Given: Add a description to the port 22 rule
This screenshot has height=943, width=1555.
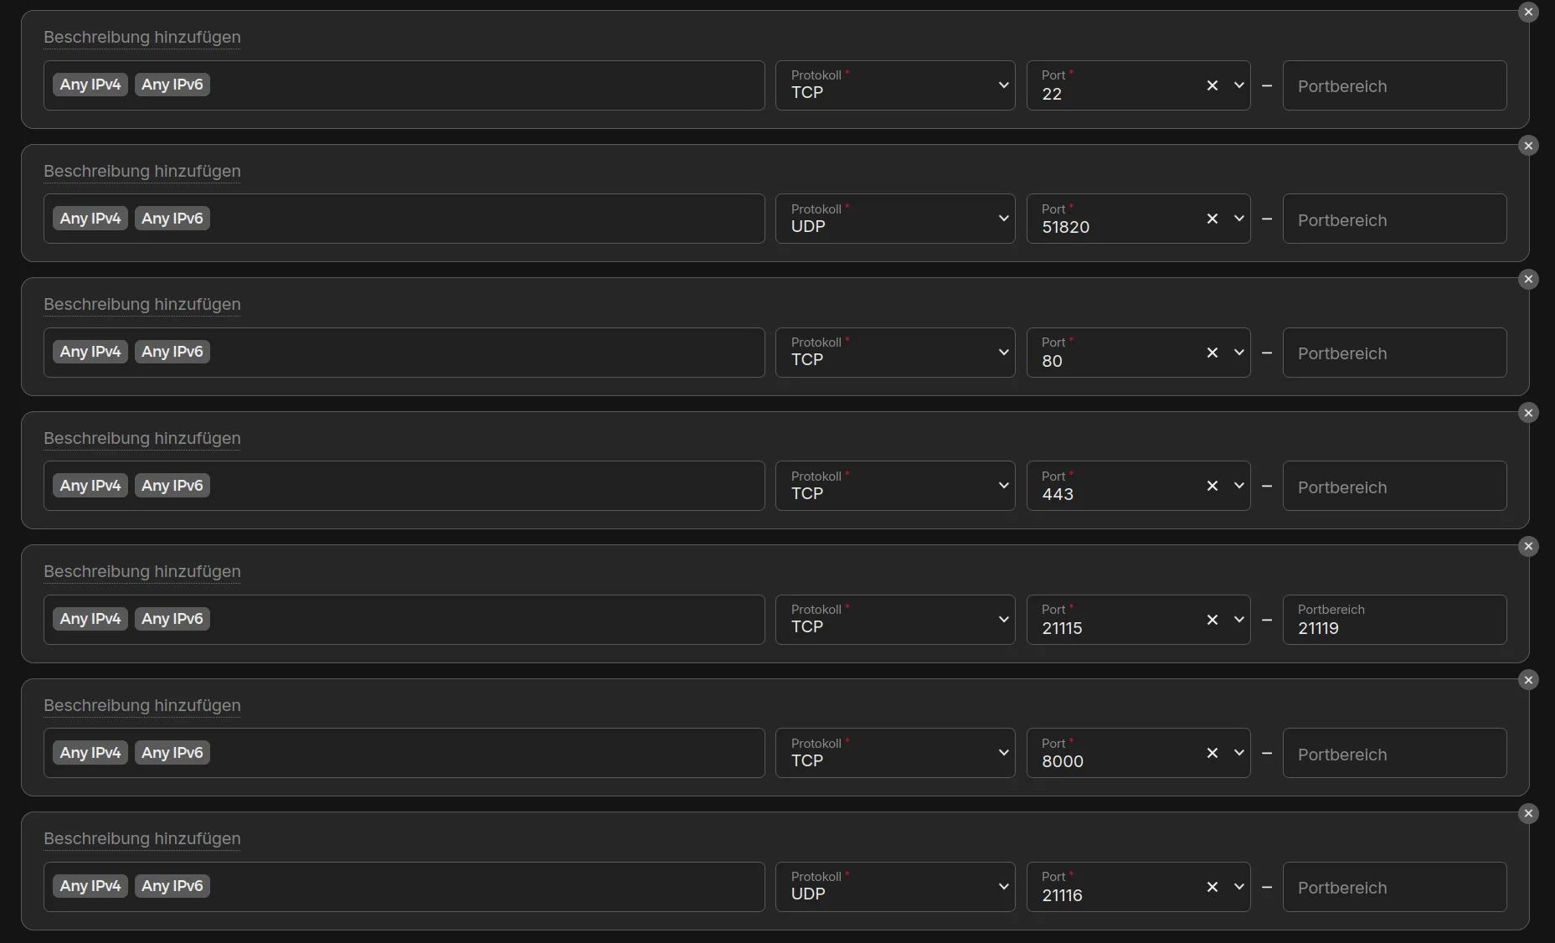Looking at the screenshot, I should tap(142, 37).
